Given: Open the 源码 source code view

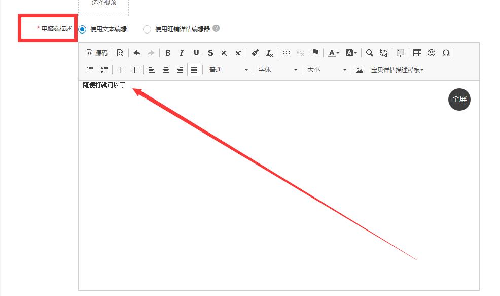Looking at the screenshot, I should (97, 53).
